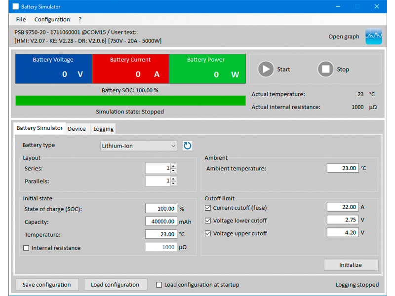
Task: Click the Capacity mAh input field
Action: pyautogui.click(x=161, y=222)
